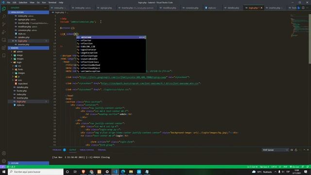Open the Settings gear on the taskbar
Image resolution: width=311 pixels, height=175 pixels.
(x=107, y=172)
